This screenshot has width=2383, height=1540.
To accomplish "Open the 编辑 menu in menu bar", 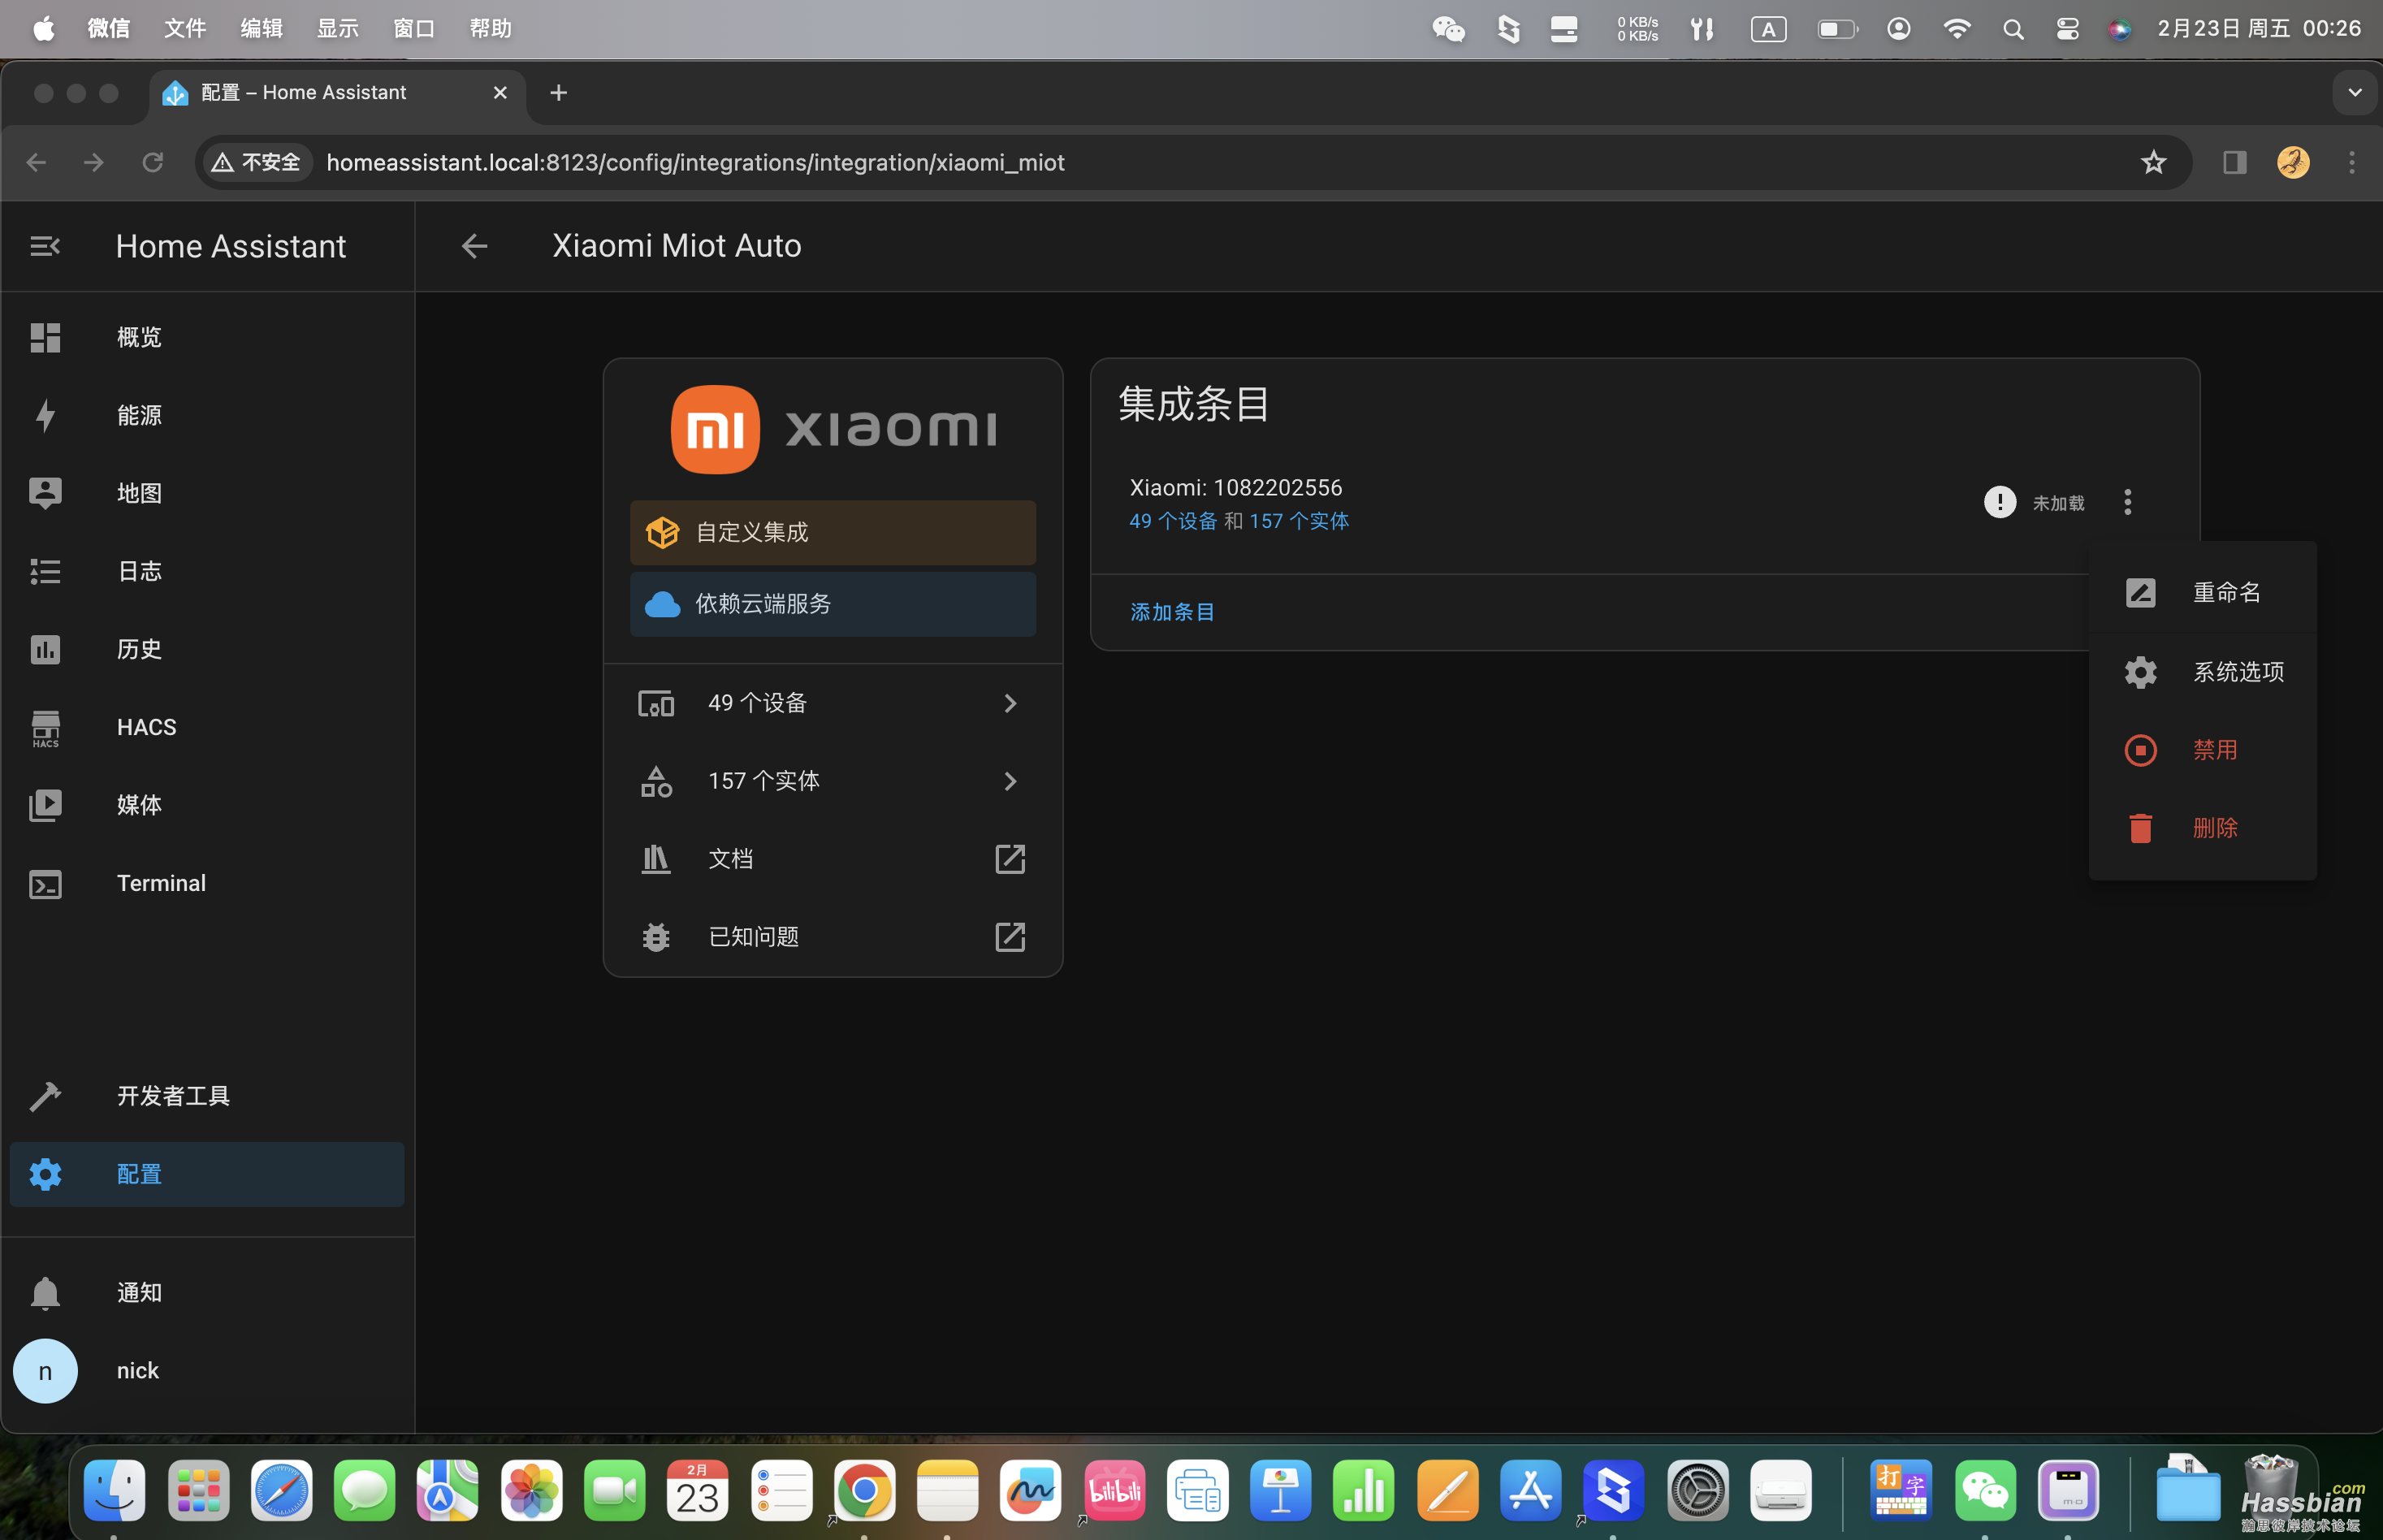I will pos(261,28).
